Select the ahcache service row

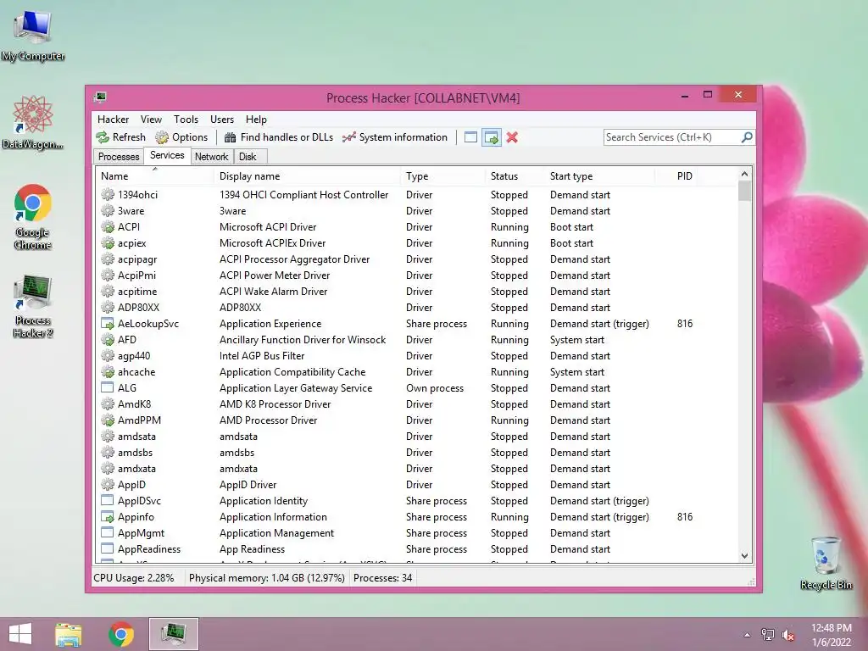pyautogui.click(x=416, y=371)
